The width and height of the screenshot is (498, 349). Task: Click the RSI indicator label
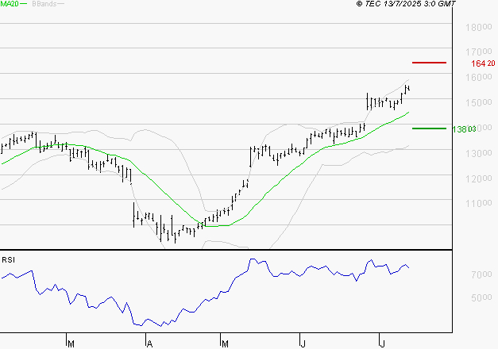click(x=9, y=259)
